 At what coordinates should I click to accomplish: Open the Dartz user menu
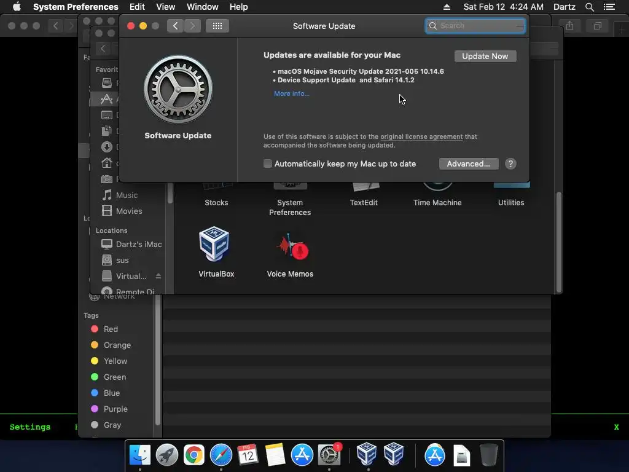coord(565,7)
